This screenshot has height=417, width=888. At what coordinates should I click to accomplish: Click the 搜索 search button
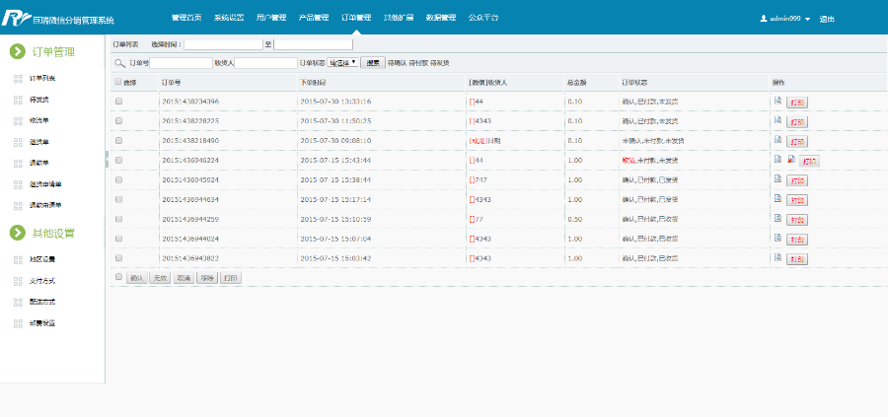373,63
